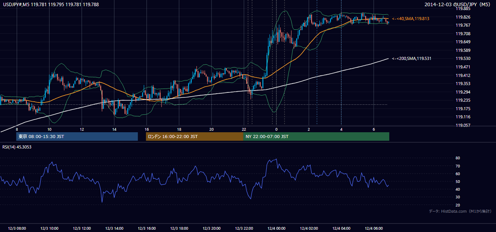Click RSI scale level 70
This screenshot has width=496, height=232.
458,166
